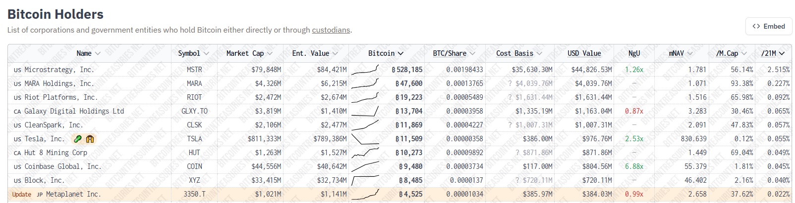Open the Riot Platforms, Inc. entry
The image size is (795, 203).
click(x=61, y=97)
